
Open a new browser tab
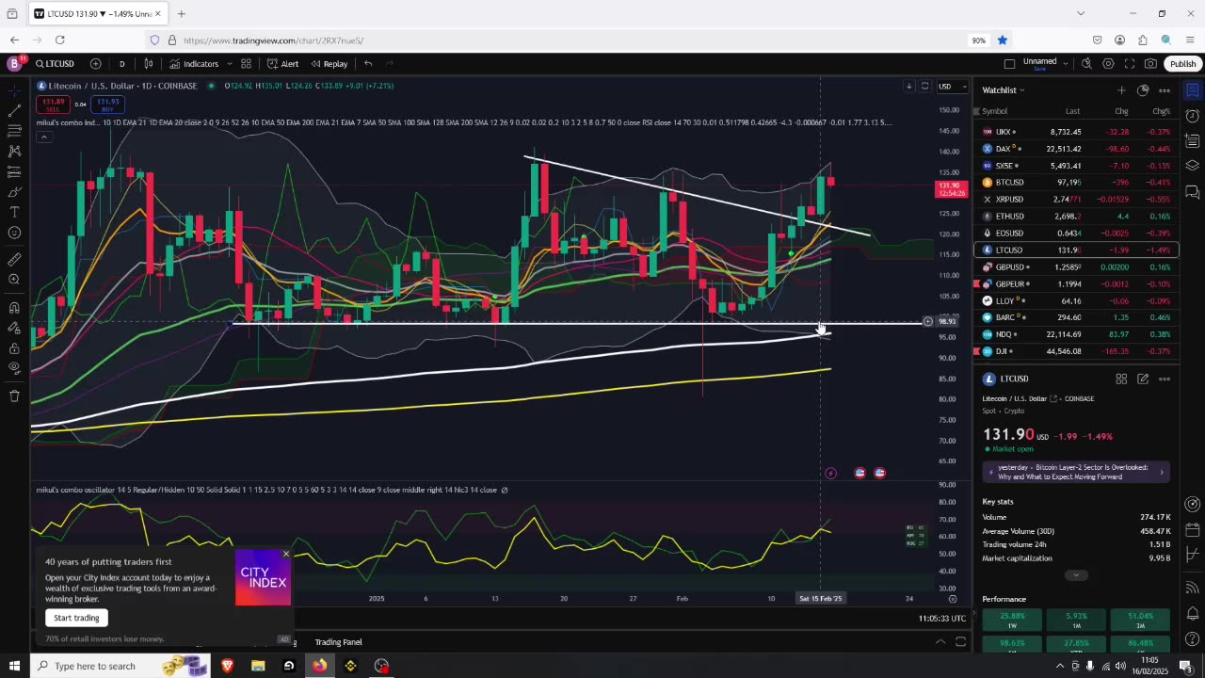pyautogui.click(x=181, y=14)
